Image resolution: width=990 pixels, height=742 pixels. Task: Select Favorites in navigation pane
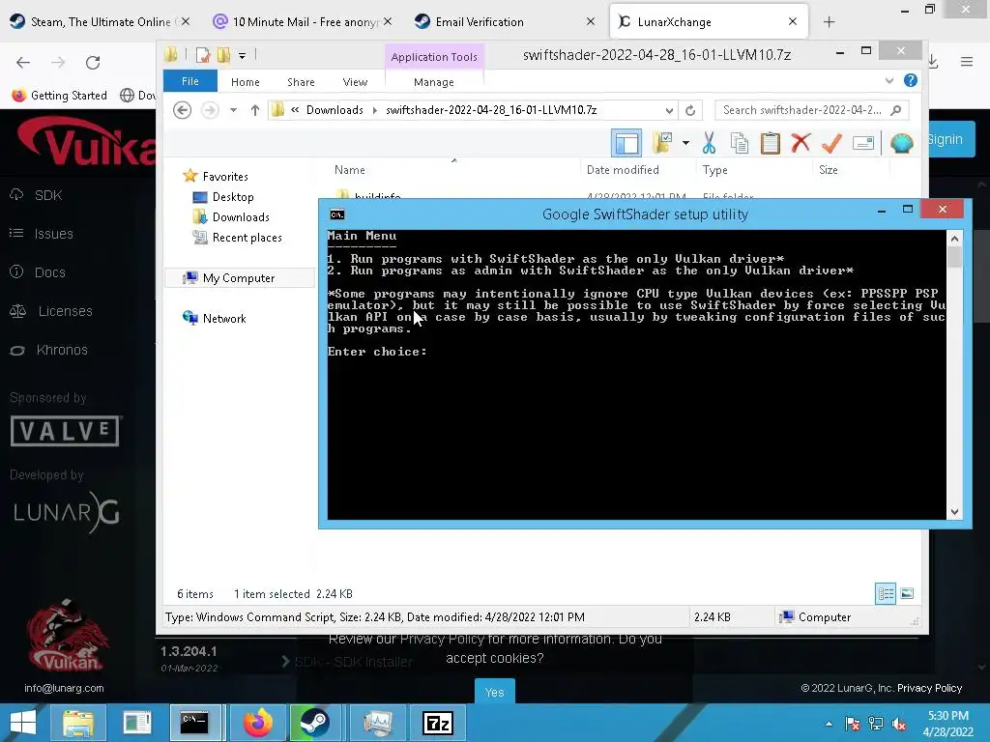tap(216, 177)
